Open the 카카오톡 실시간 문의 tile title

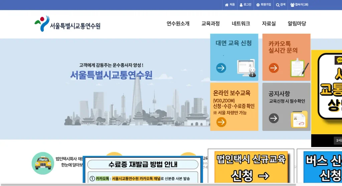[x=283, y=47]
